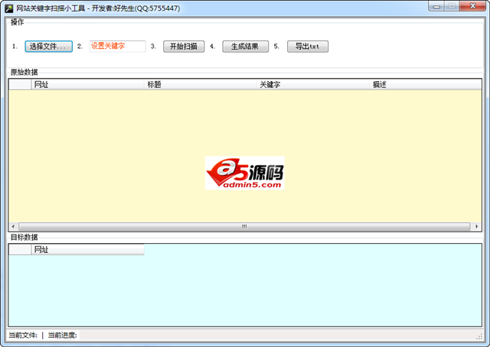
Task: Click the resize grip in status bar
Action: (479, 336)
